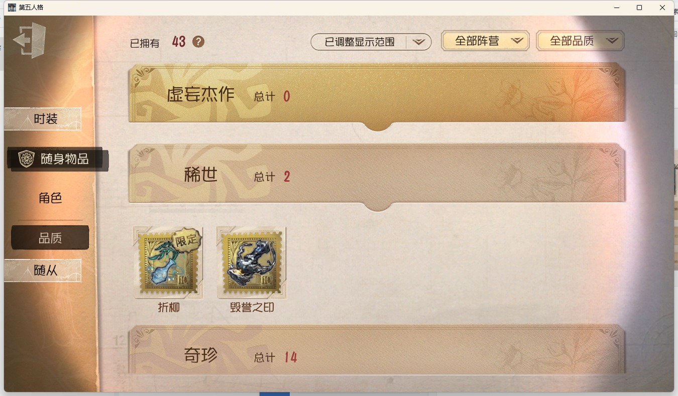Click the 限定 badge on 折柳

[x=187, y=240]
